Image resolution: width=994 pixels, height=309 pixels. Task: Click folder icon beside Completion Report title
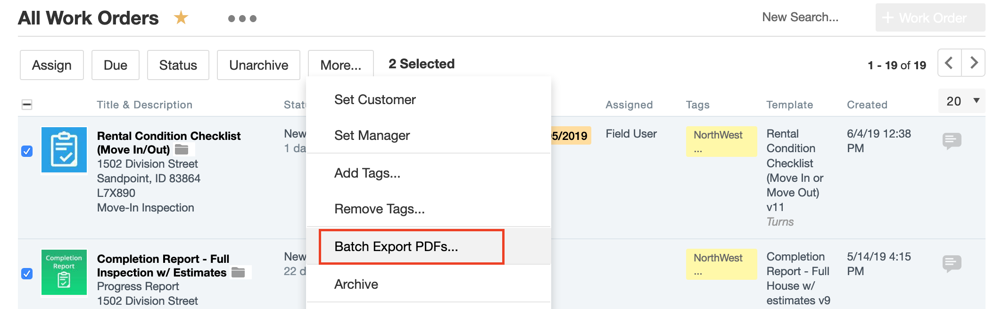238,272
